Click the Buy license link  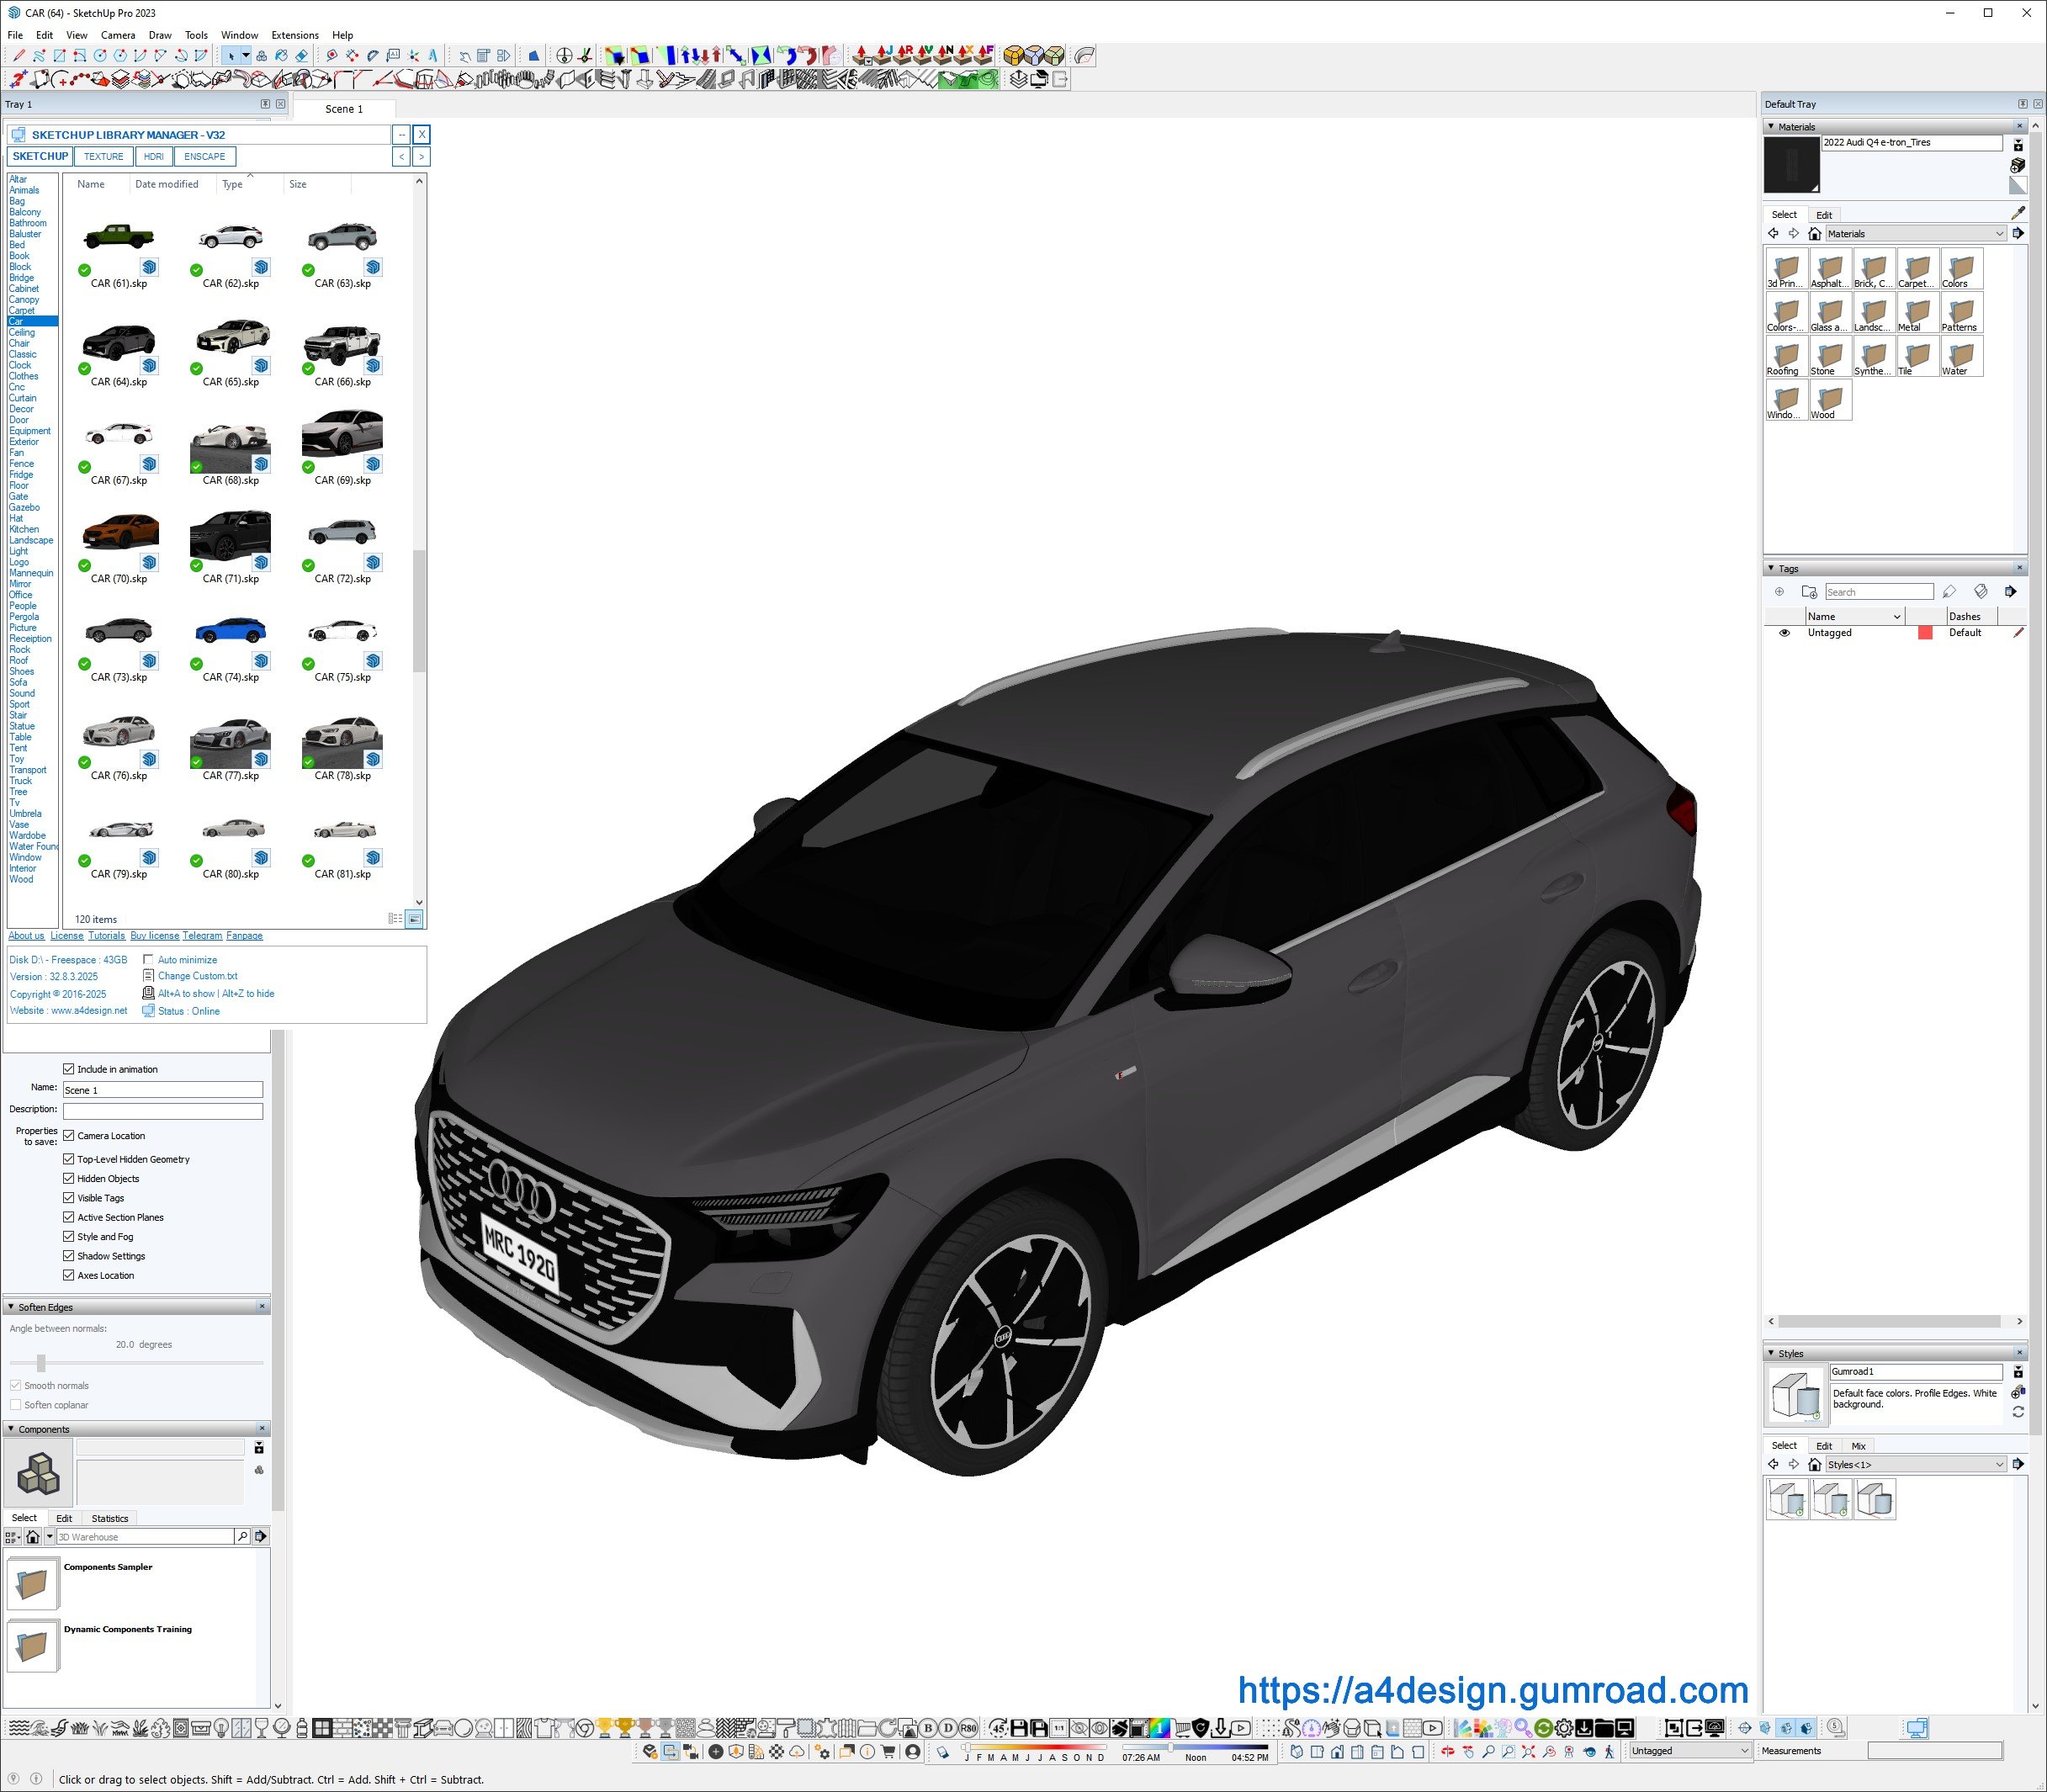154,936
